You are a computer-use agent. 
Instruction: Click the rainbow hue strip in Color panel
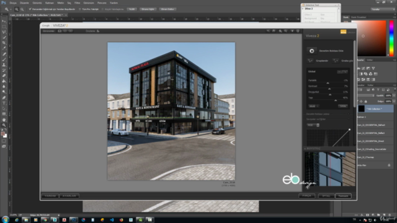click(391, 38)
